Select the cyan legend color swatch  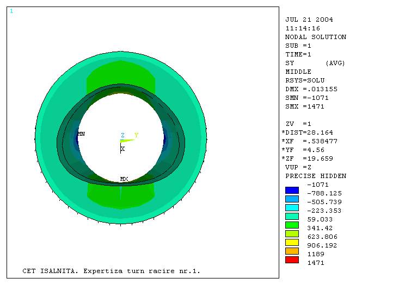[x=292, y=207]
